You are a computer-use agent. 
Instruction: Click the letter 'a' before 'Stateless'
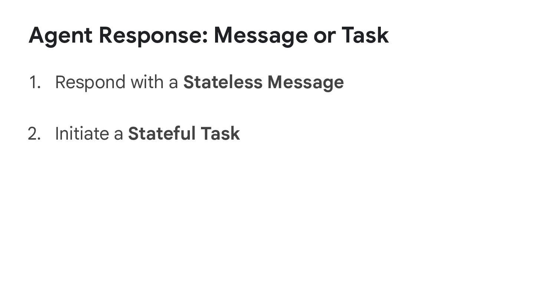[173, 83]
